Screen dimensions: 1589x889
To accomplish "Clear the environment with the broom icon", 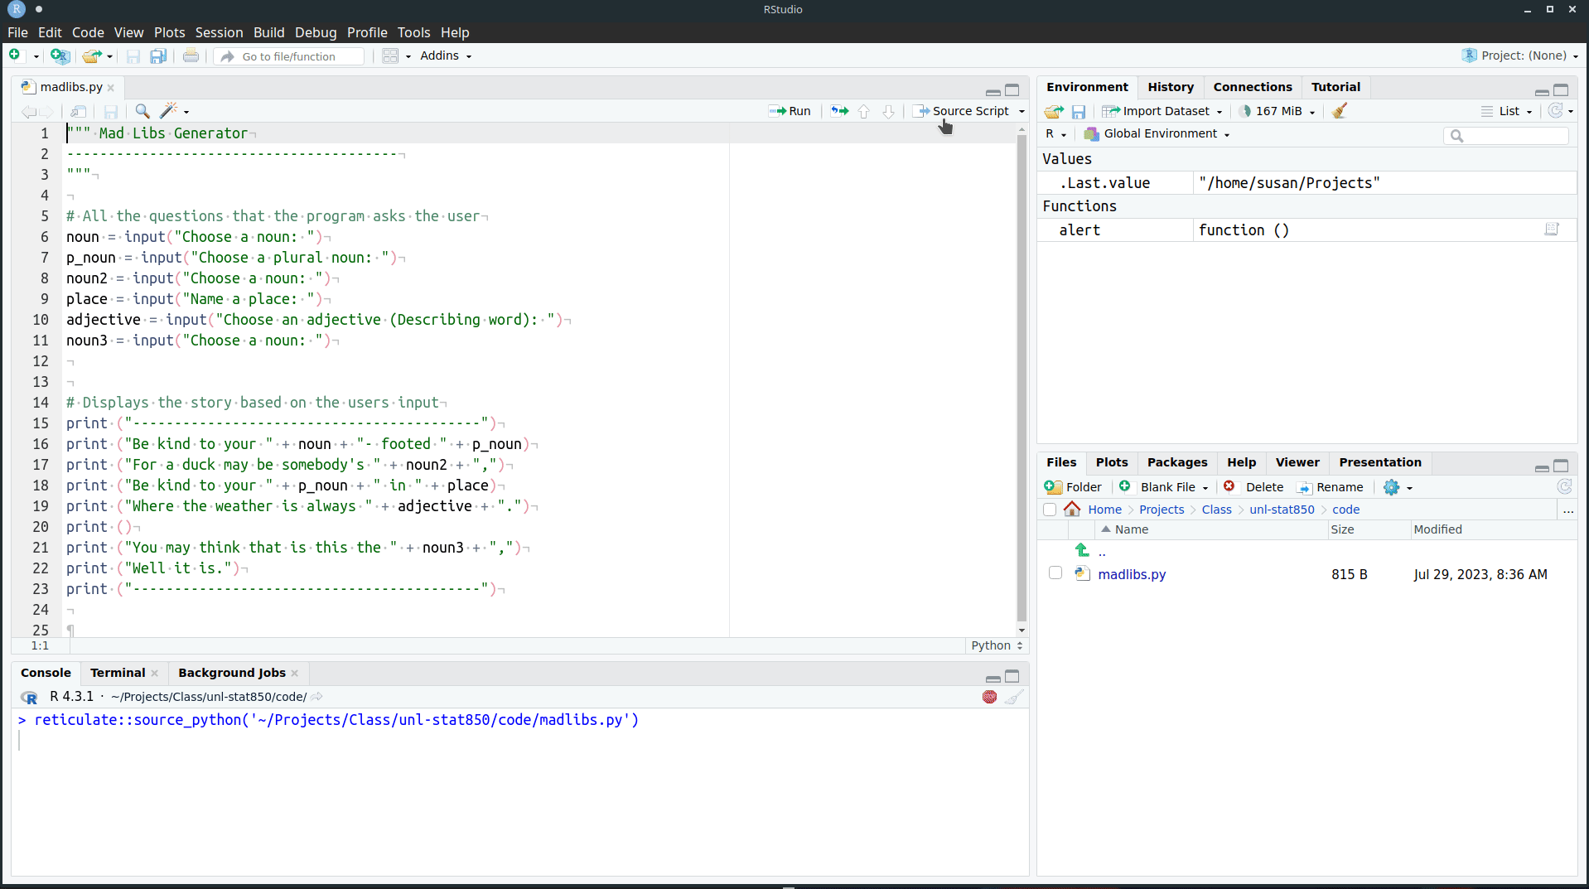I will tap(1340, 110).
